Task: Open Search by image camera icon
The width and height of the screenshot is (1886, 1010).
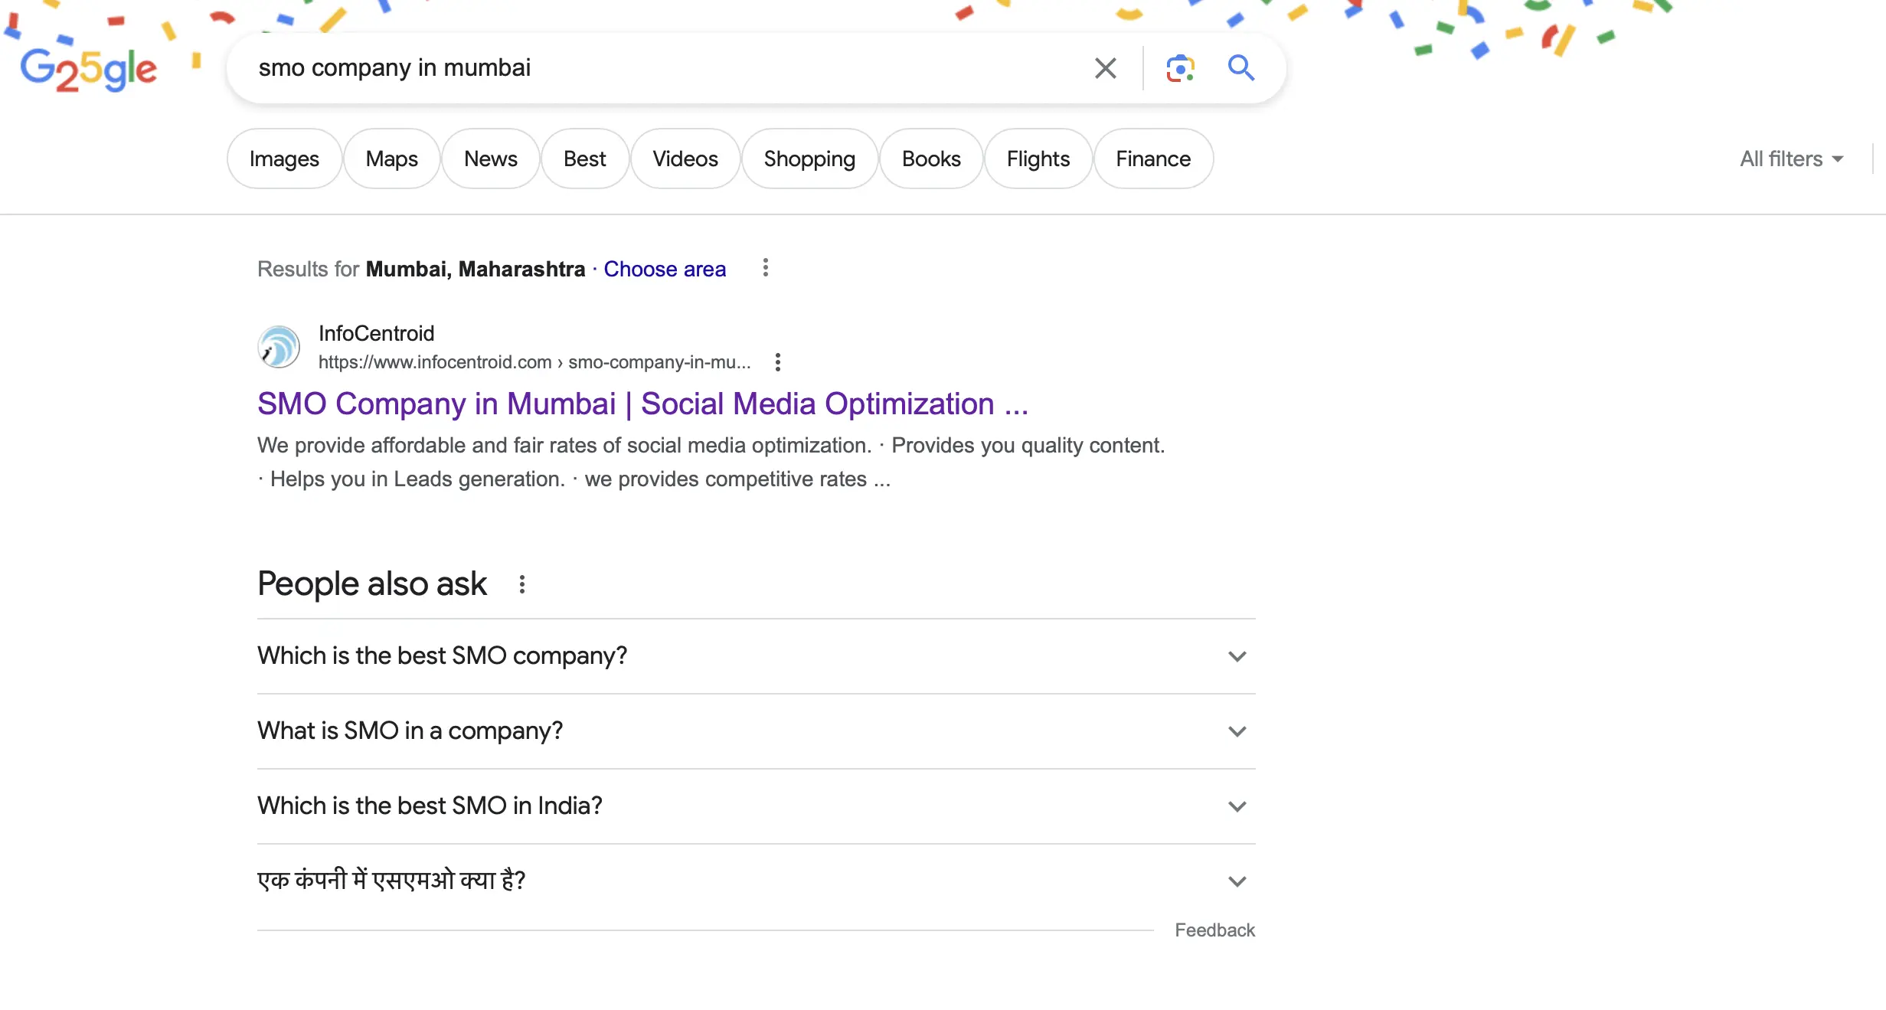Action: (x=1180, y=68)
